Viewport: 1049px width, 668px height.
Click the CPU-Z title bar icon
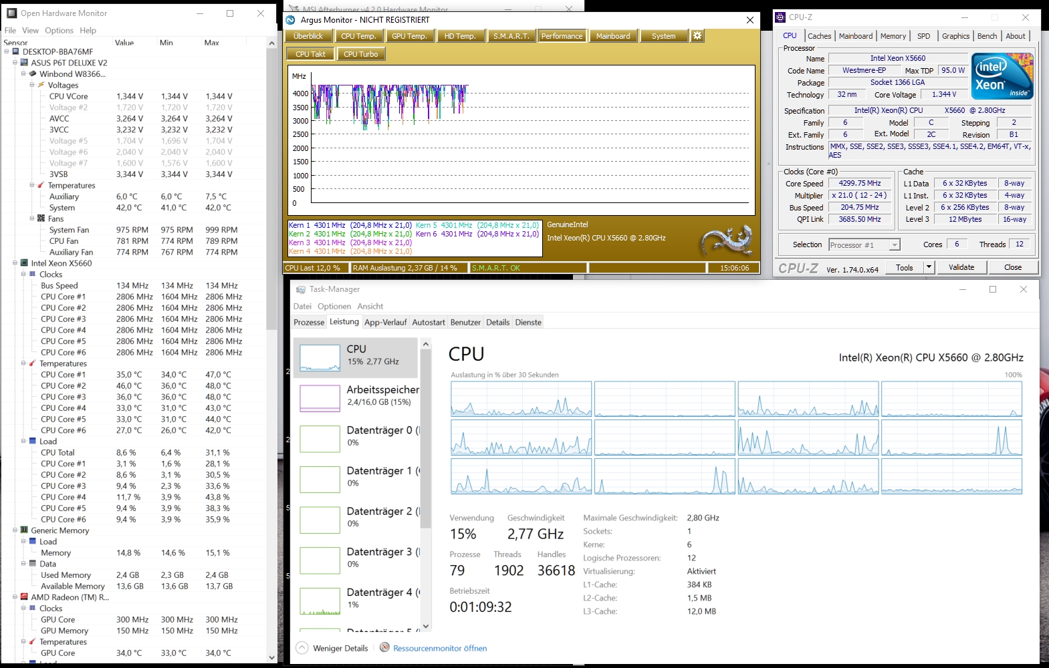[780, 17]
